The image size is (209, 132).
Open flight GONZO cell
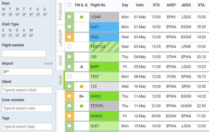click(104, 116)
